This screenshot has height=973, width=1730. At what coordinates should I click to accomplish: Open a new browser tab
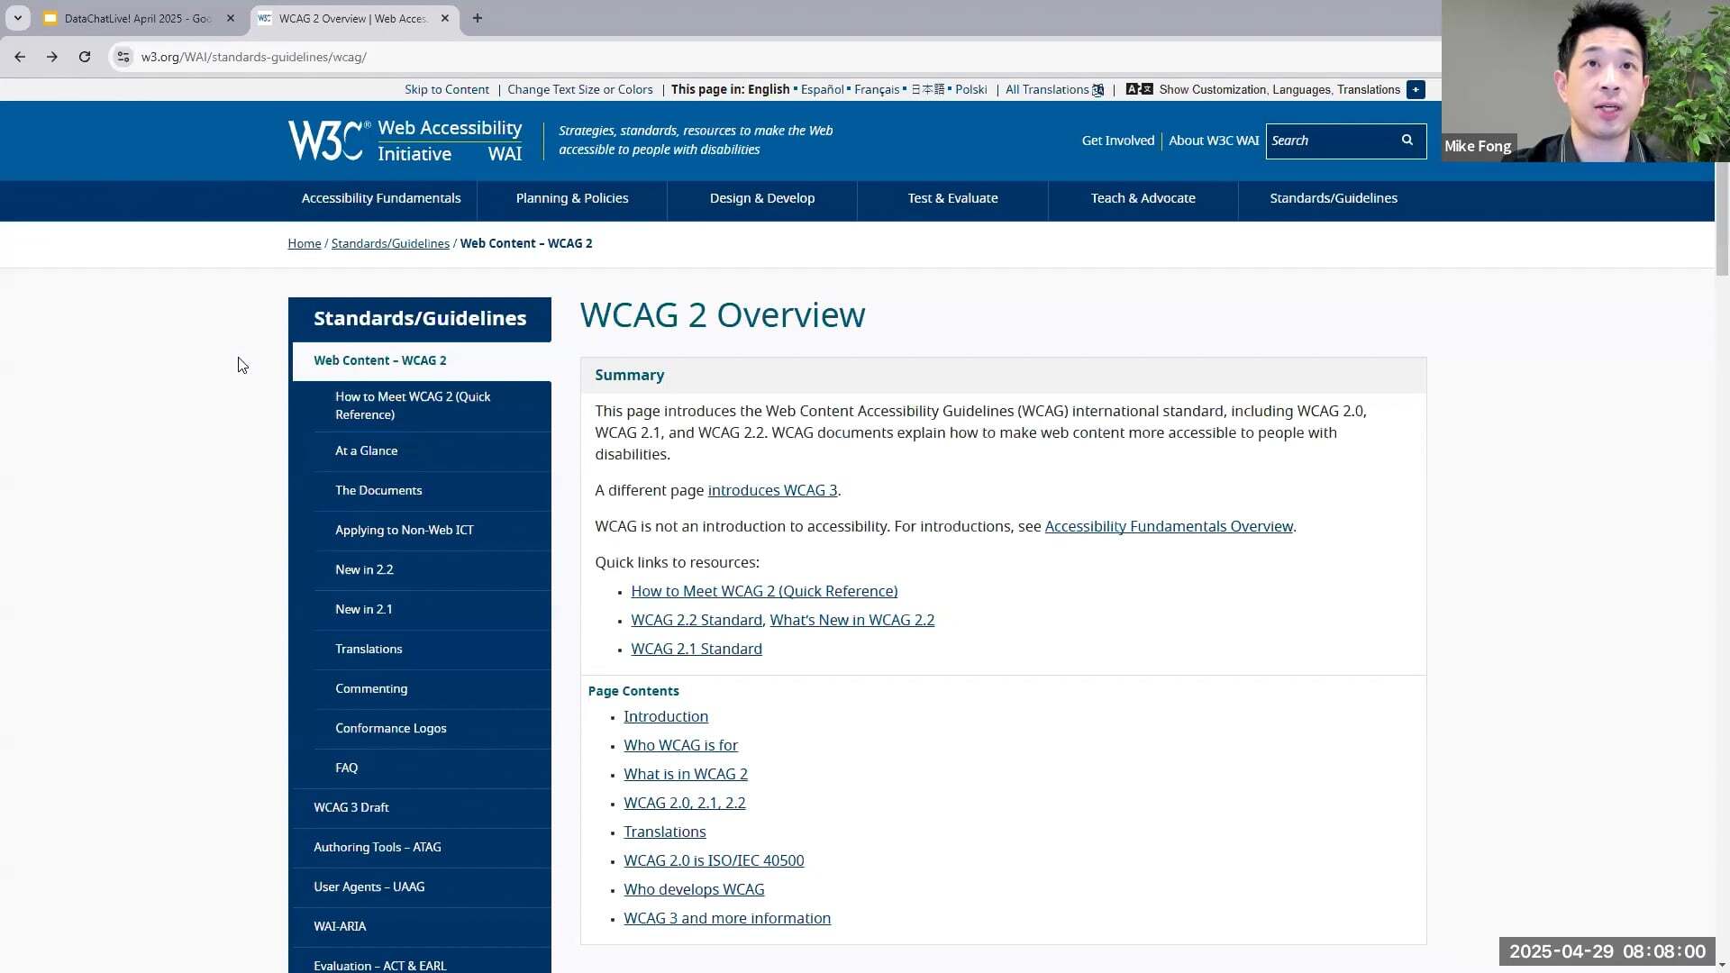(x=478, y=18)
